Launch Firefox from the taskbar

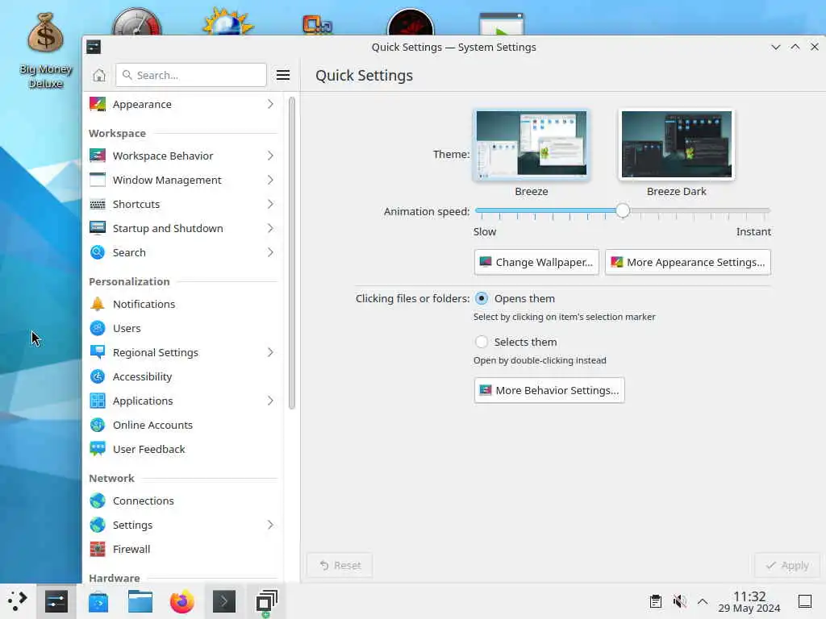coord(182,601)
